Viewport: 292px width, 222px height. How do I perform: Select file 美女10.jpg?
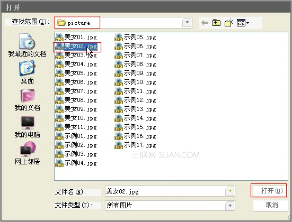76,118
